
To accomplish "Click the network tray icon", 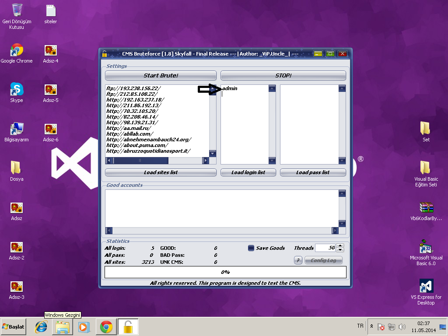I will pos(392,326).
